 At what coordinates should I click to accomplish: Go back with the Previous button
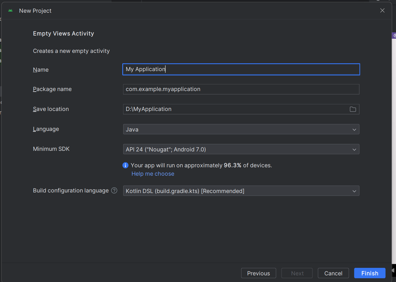coord(258,273)
